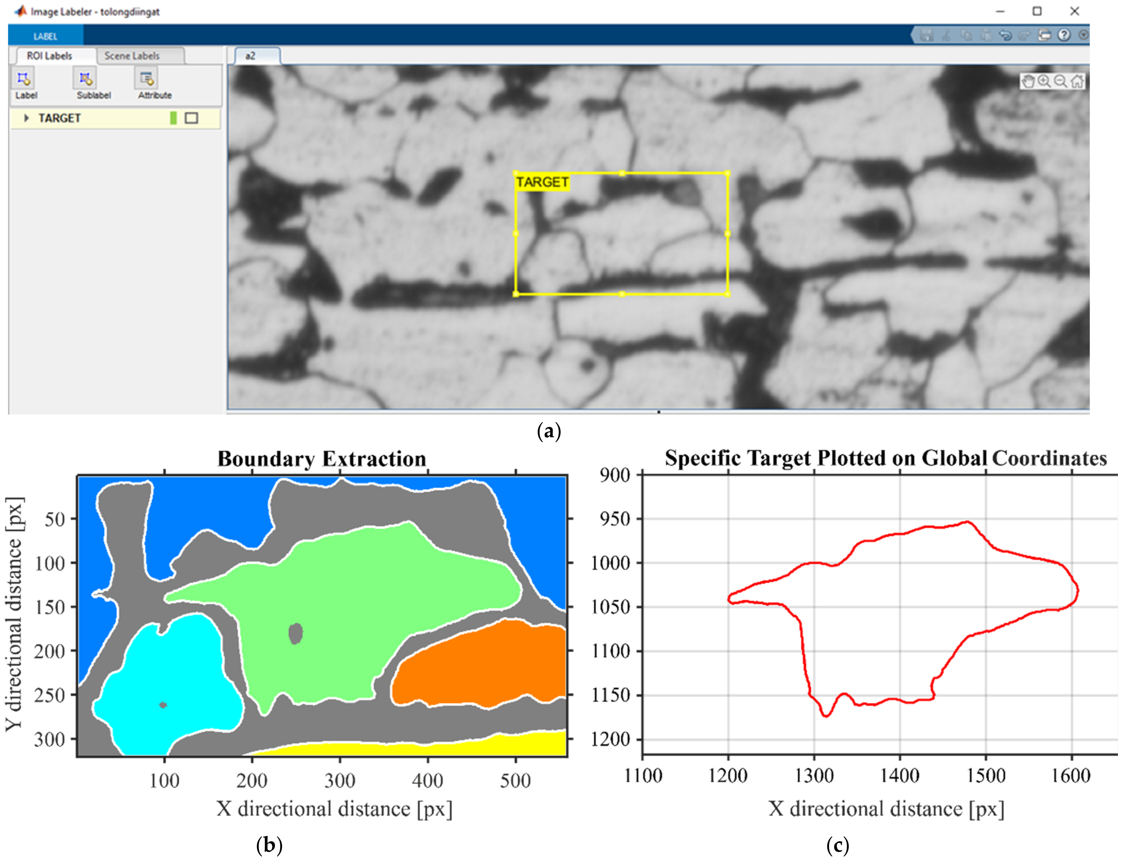
Task: Click the layout switch windows icon
Action: tap(1045, 35)
